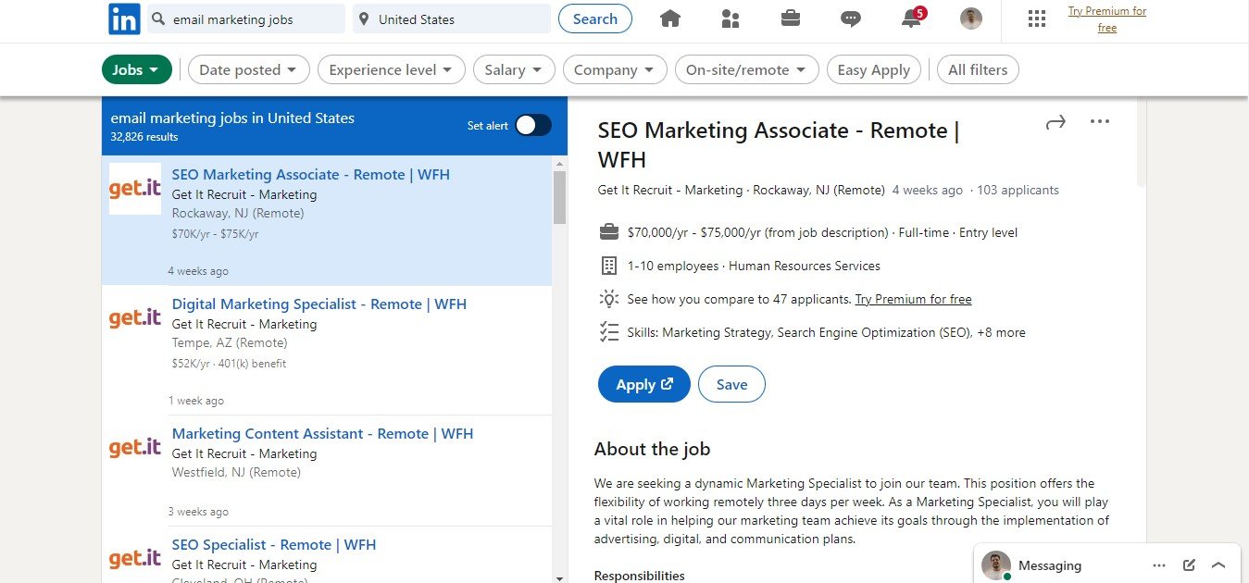Click job list scrollbar up arrow
1249x583 pixels.
click(x=559, y=164)
